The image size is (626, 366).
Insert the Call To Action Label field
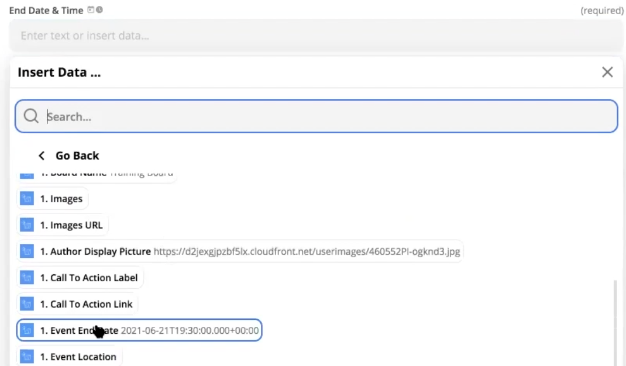(x=89, y=278)
